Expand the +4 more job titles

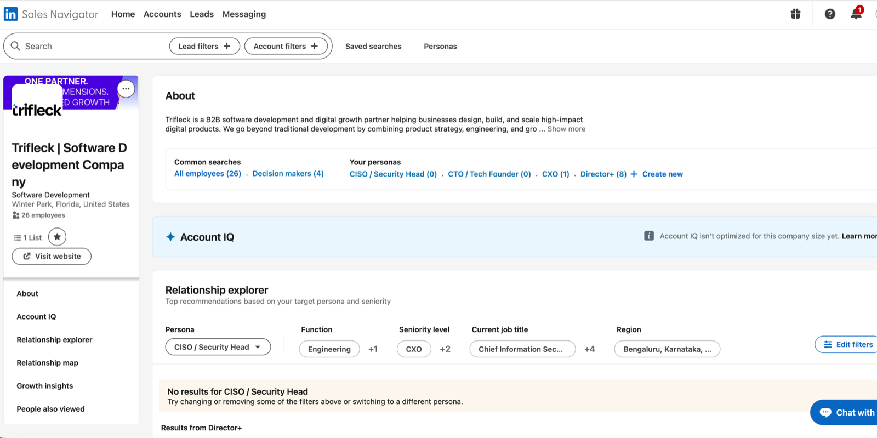click(x=590, y=349)
